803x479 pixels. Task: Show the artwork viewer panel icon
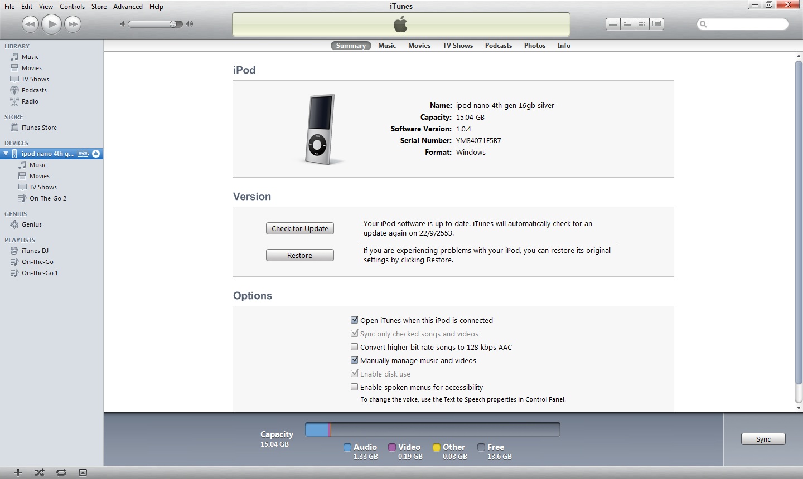pos(83,472)
